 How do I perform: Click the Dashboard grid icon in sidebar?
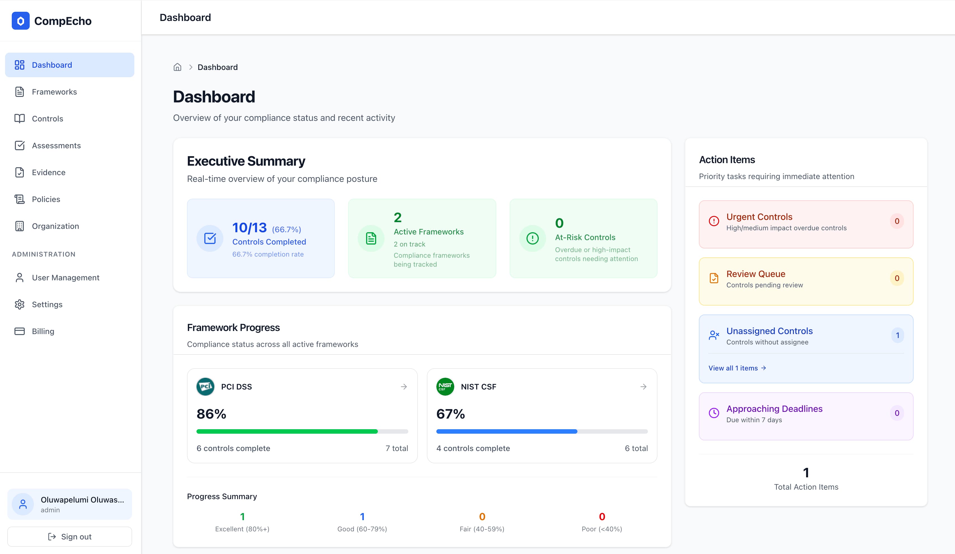coord(20,64)
